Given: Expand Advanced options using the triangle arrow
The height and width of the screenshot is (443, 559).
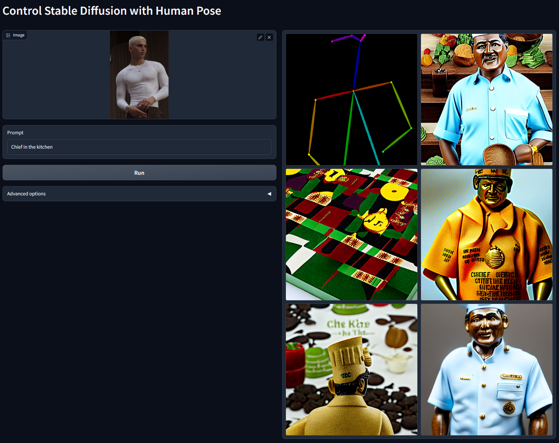Looking at the screenshot, I should [269, 194].
